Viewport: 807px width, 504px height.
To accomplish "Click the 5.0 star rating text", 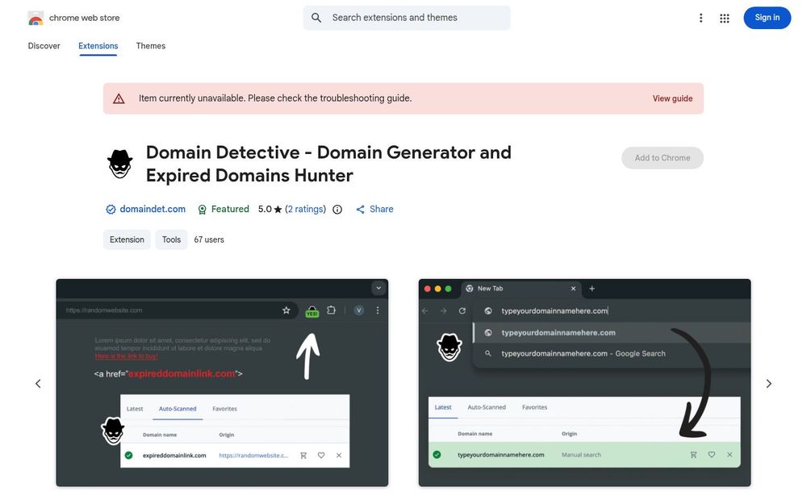I will pos(270,210).
